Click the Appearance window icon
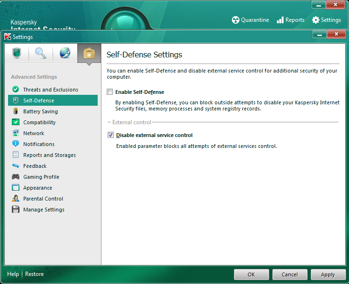The width and height of the screenshot is (349, 284). (x=16, y=188)
